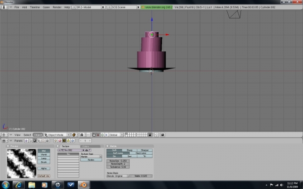
Task: Collapse the buttons header menus arrow
Action: pos(11,141)
